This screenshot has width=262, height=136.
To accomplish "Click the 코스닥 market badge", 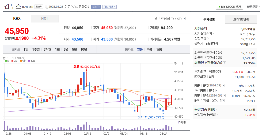I will pos(39,7).
